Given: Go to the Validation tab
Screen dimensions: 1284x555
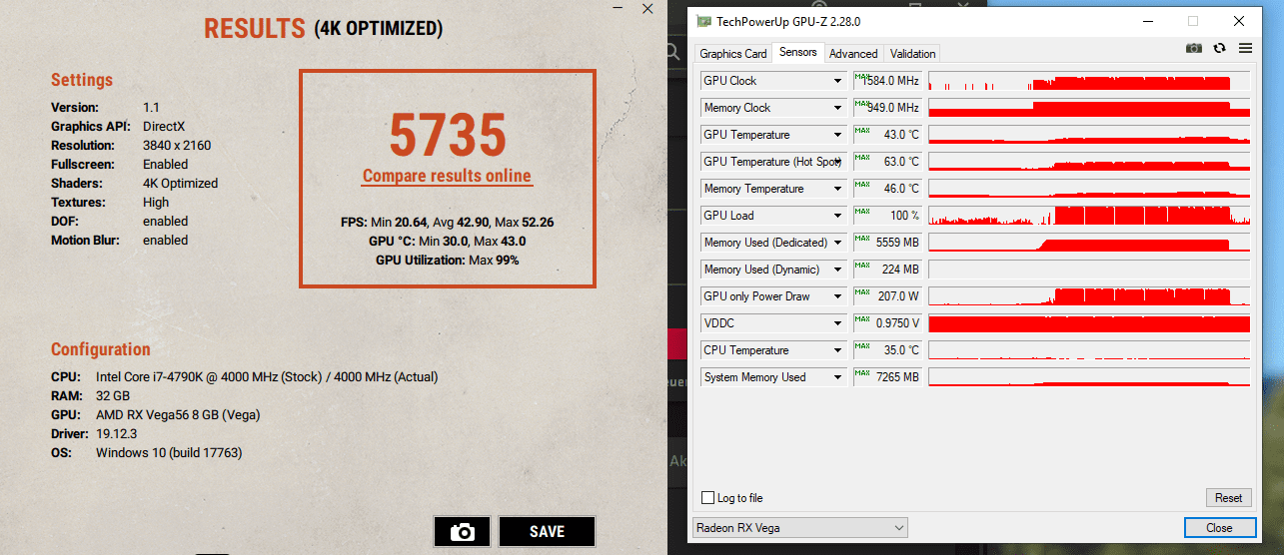Looking at the screenshot, I should [x=913, y=54].
